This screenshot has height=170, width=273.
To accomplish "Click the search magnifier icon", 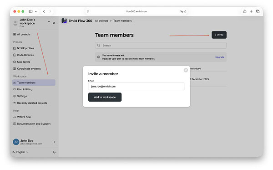I will coord(99,45).
